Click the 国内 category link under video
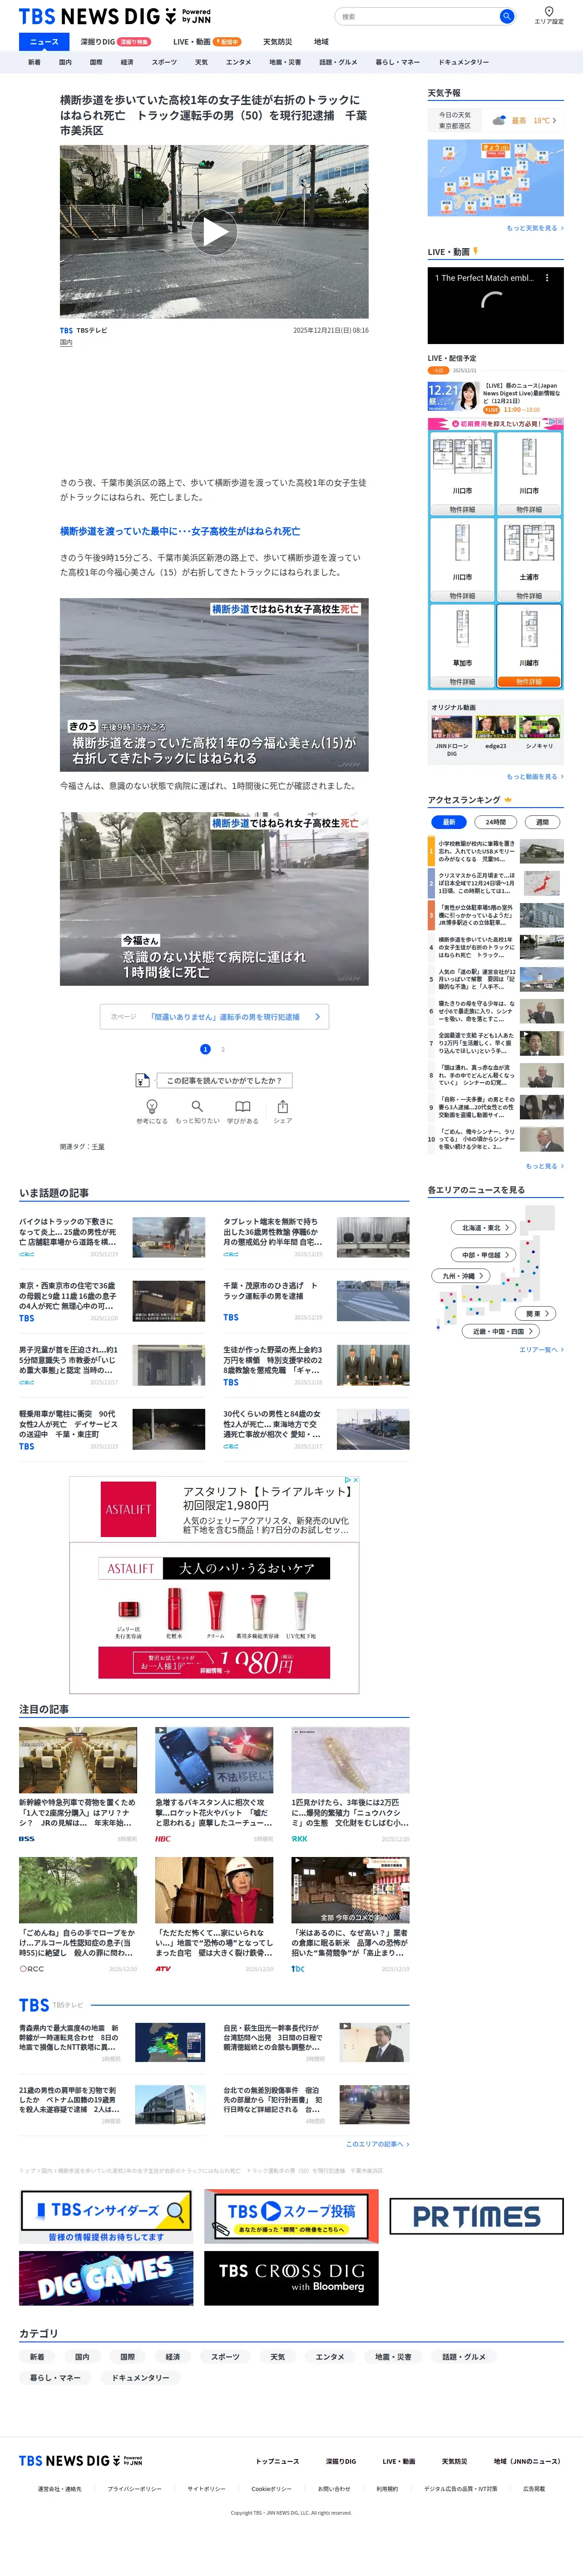The image size is (583, 2576). pyautogui.click(x=66, y=342)
